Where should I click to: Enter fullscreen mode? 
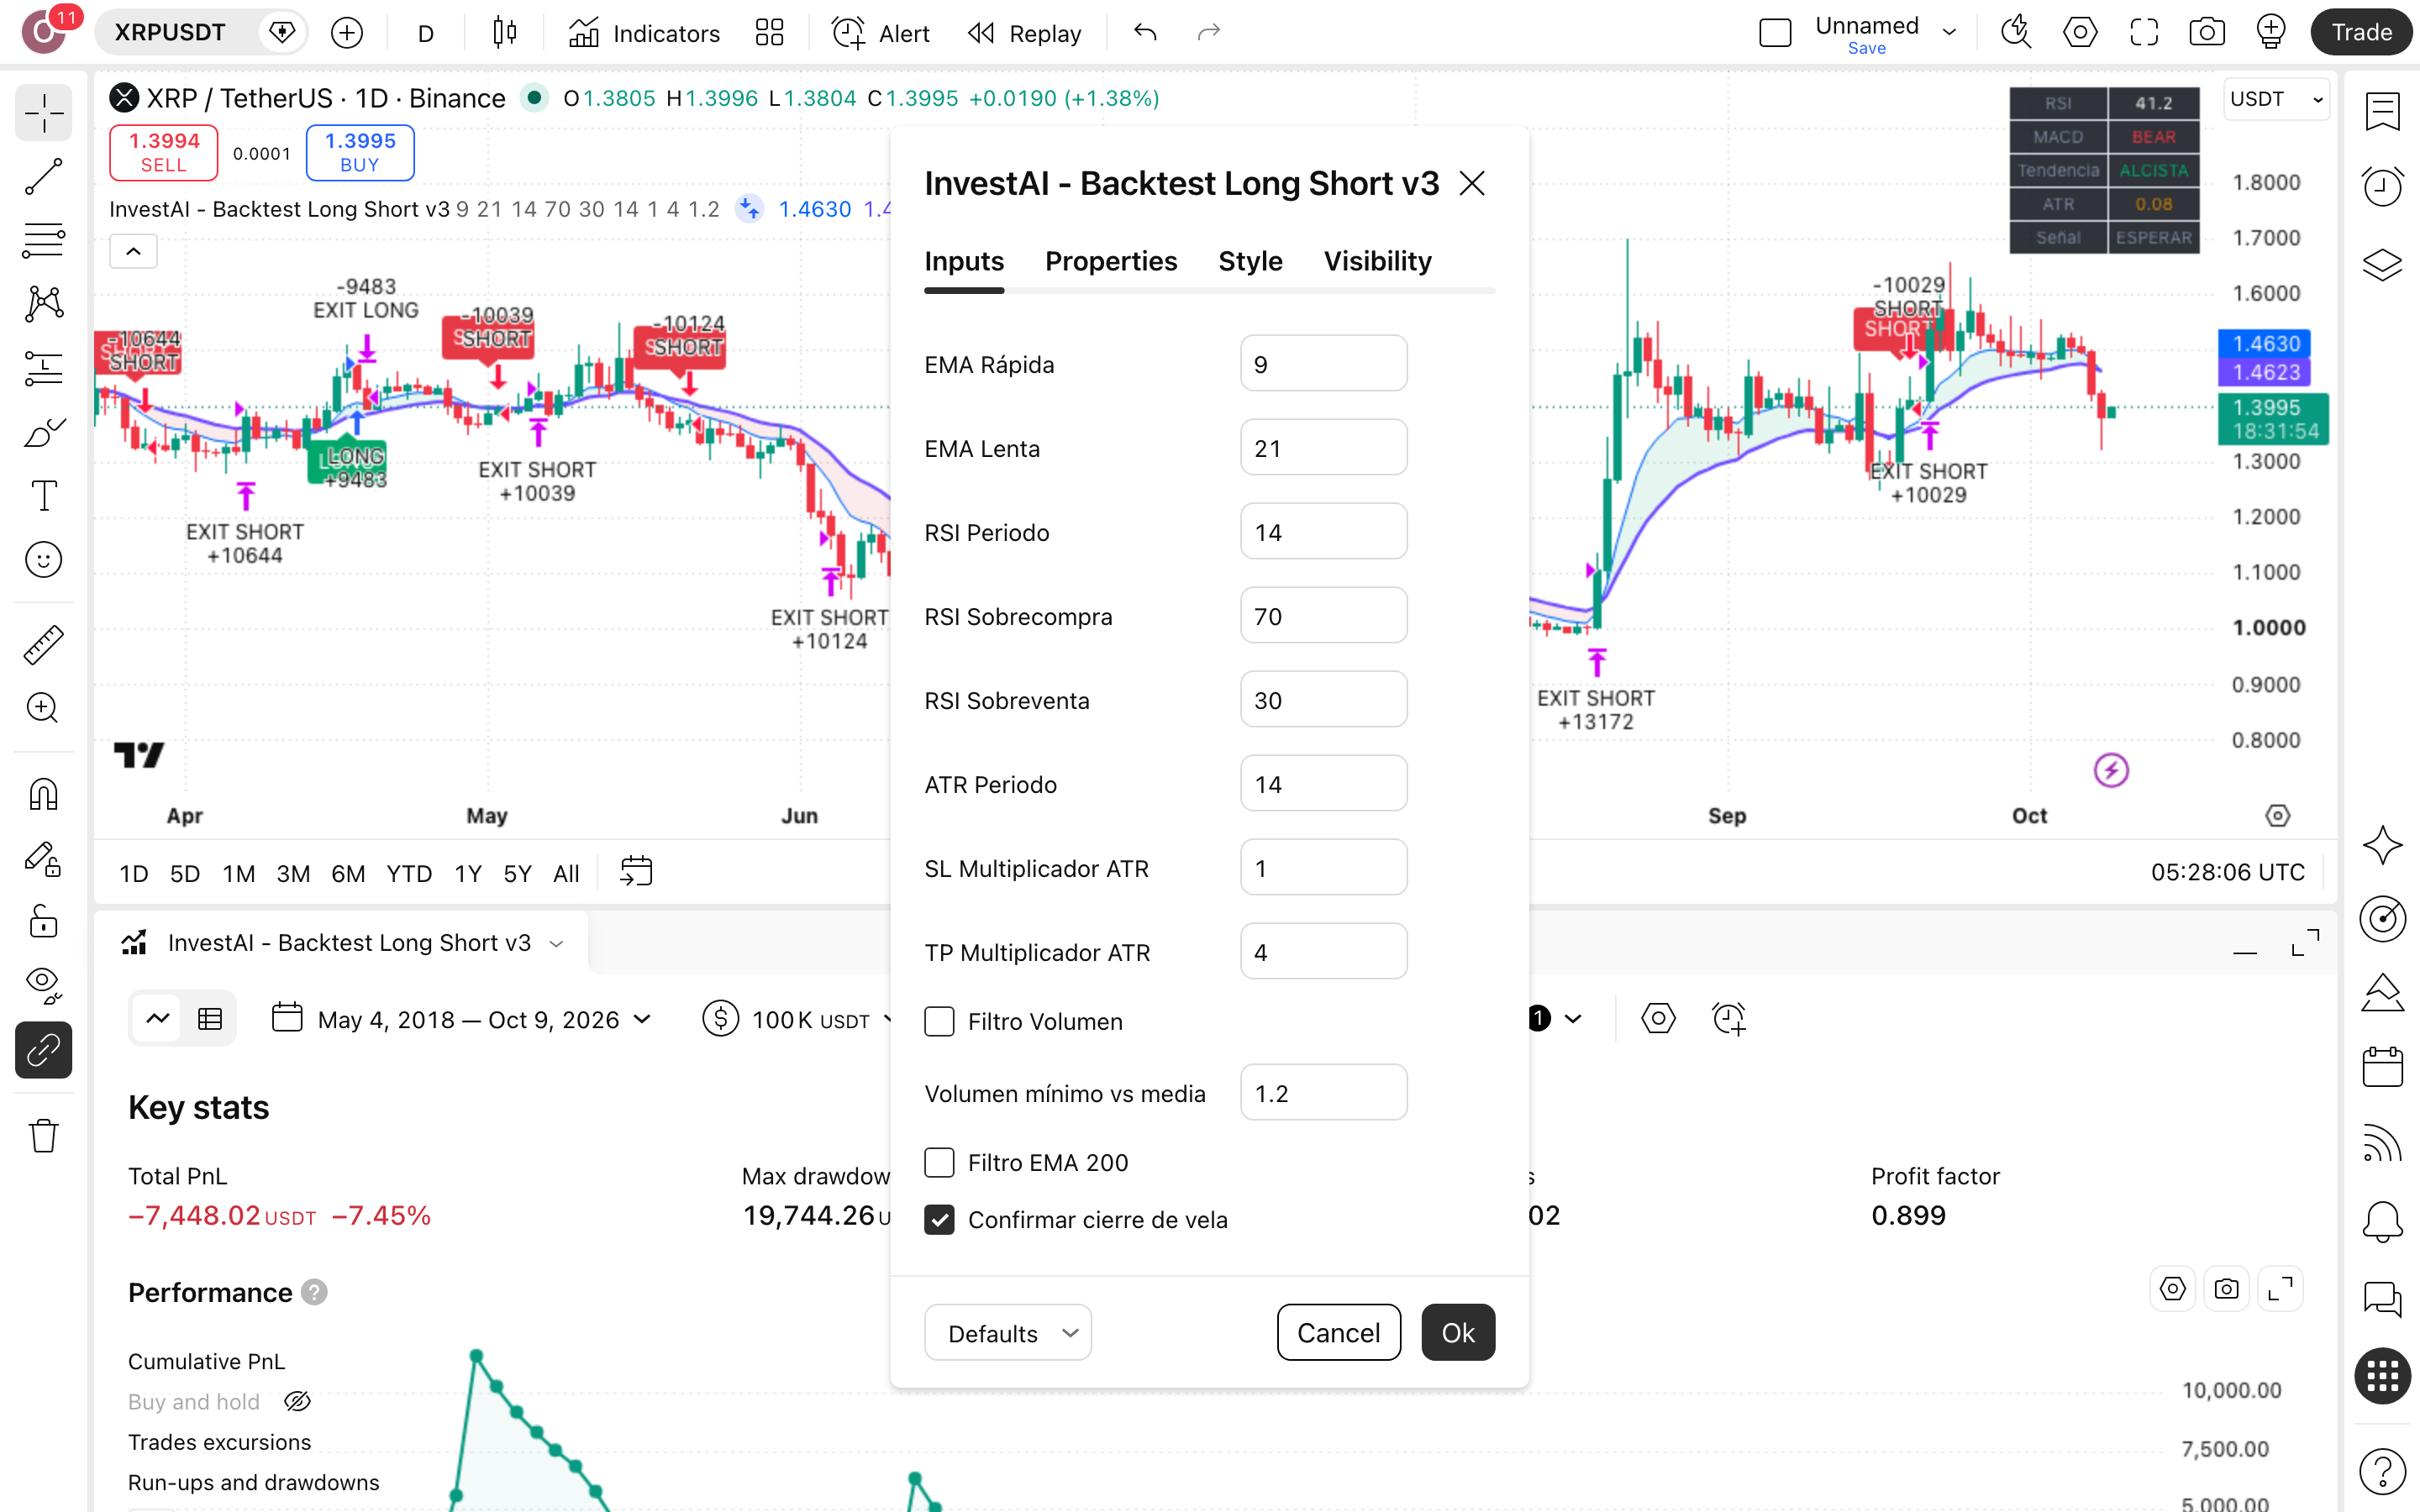[2143, 33]
